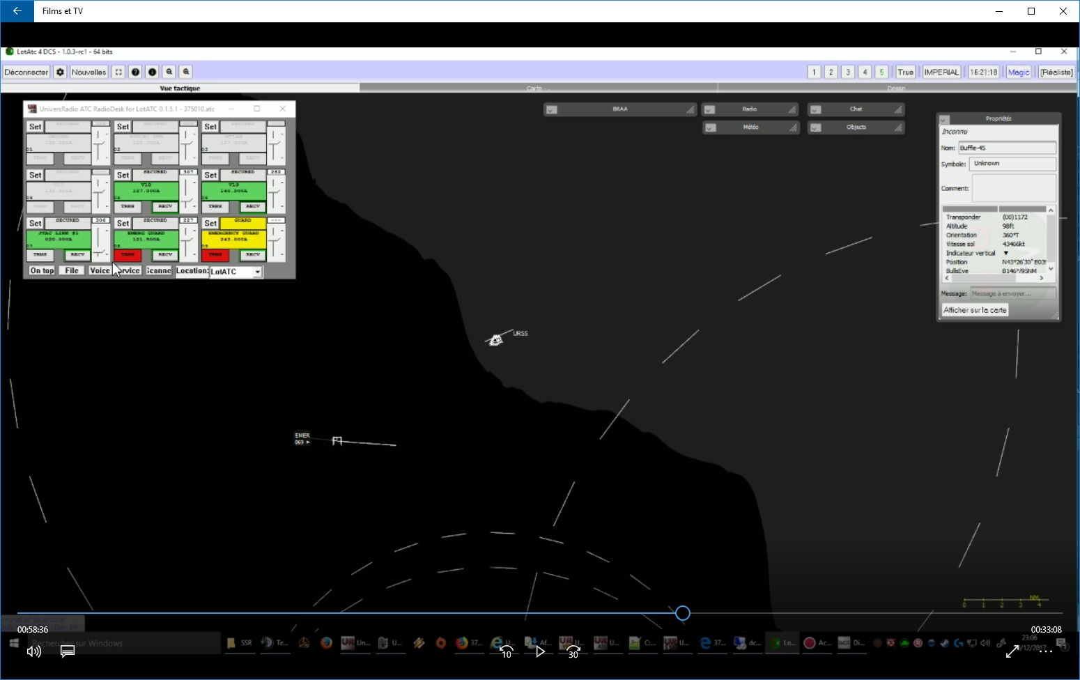Open the volume control speaker icon
The image size is (1080, 680).
(33, 651)
